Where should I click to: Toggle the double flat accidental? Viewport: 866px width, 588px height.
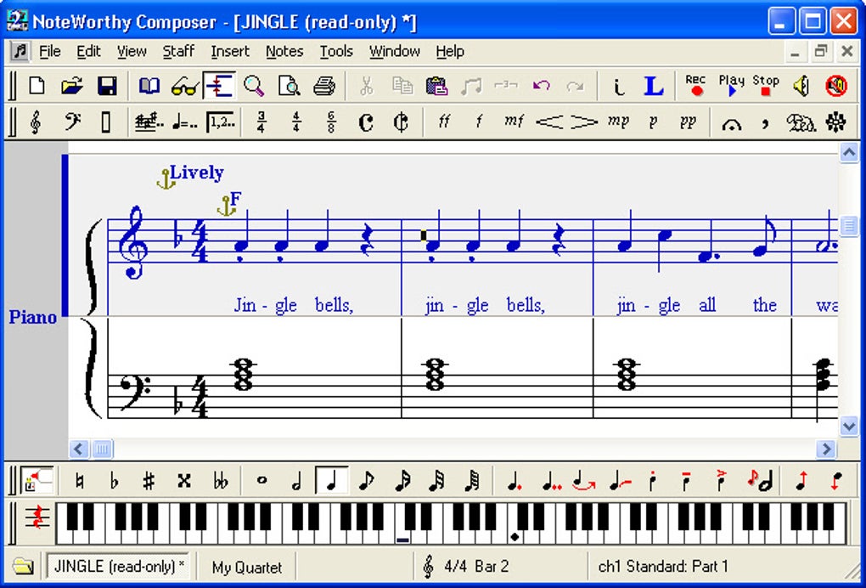pos(221,481)
